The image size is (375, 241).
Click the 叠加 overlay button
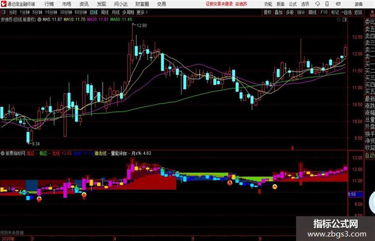pos(279,12)
